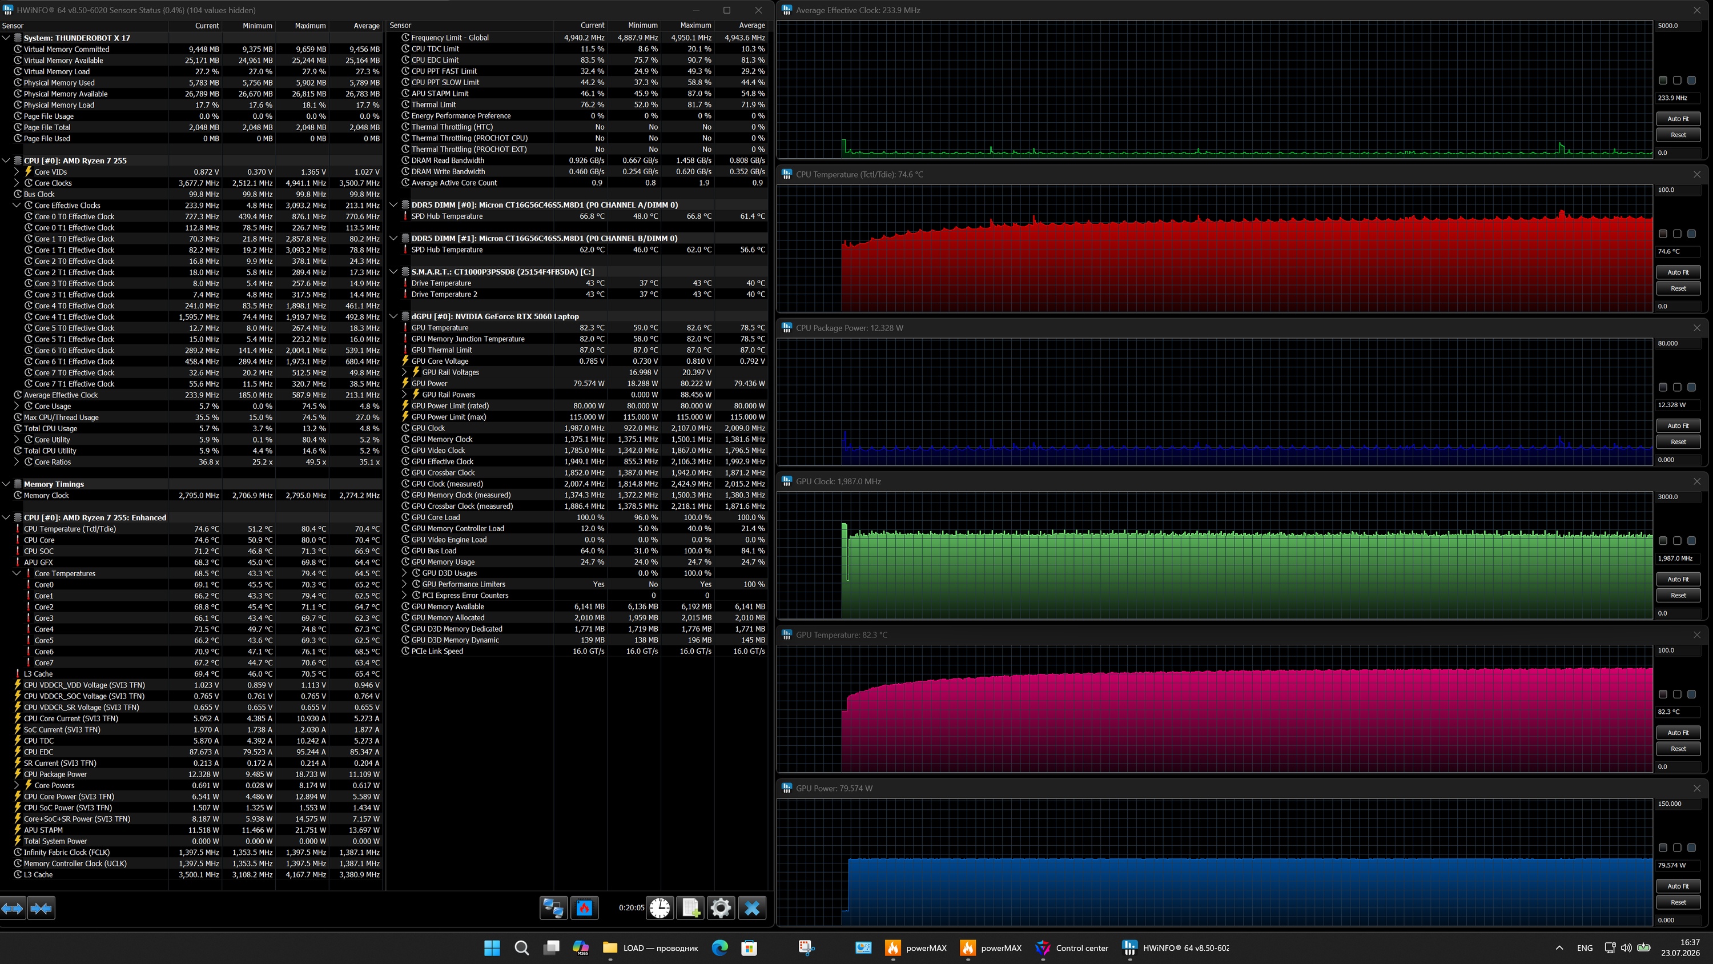Edit the 80.000 maximum field of CPU Package Power graph
The height and width of the screenshot is (964, 1713).
(x=1678, y=343)
